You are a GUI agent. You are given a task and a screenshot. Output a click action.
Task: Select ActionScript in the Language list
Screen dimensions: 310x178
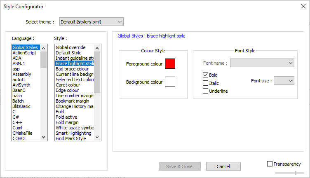click(x=24, y=53)
